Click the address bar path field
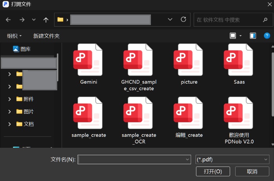This screenshot has height=181, width=274. tap(111, 20)
